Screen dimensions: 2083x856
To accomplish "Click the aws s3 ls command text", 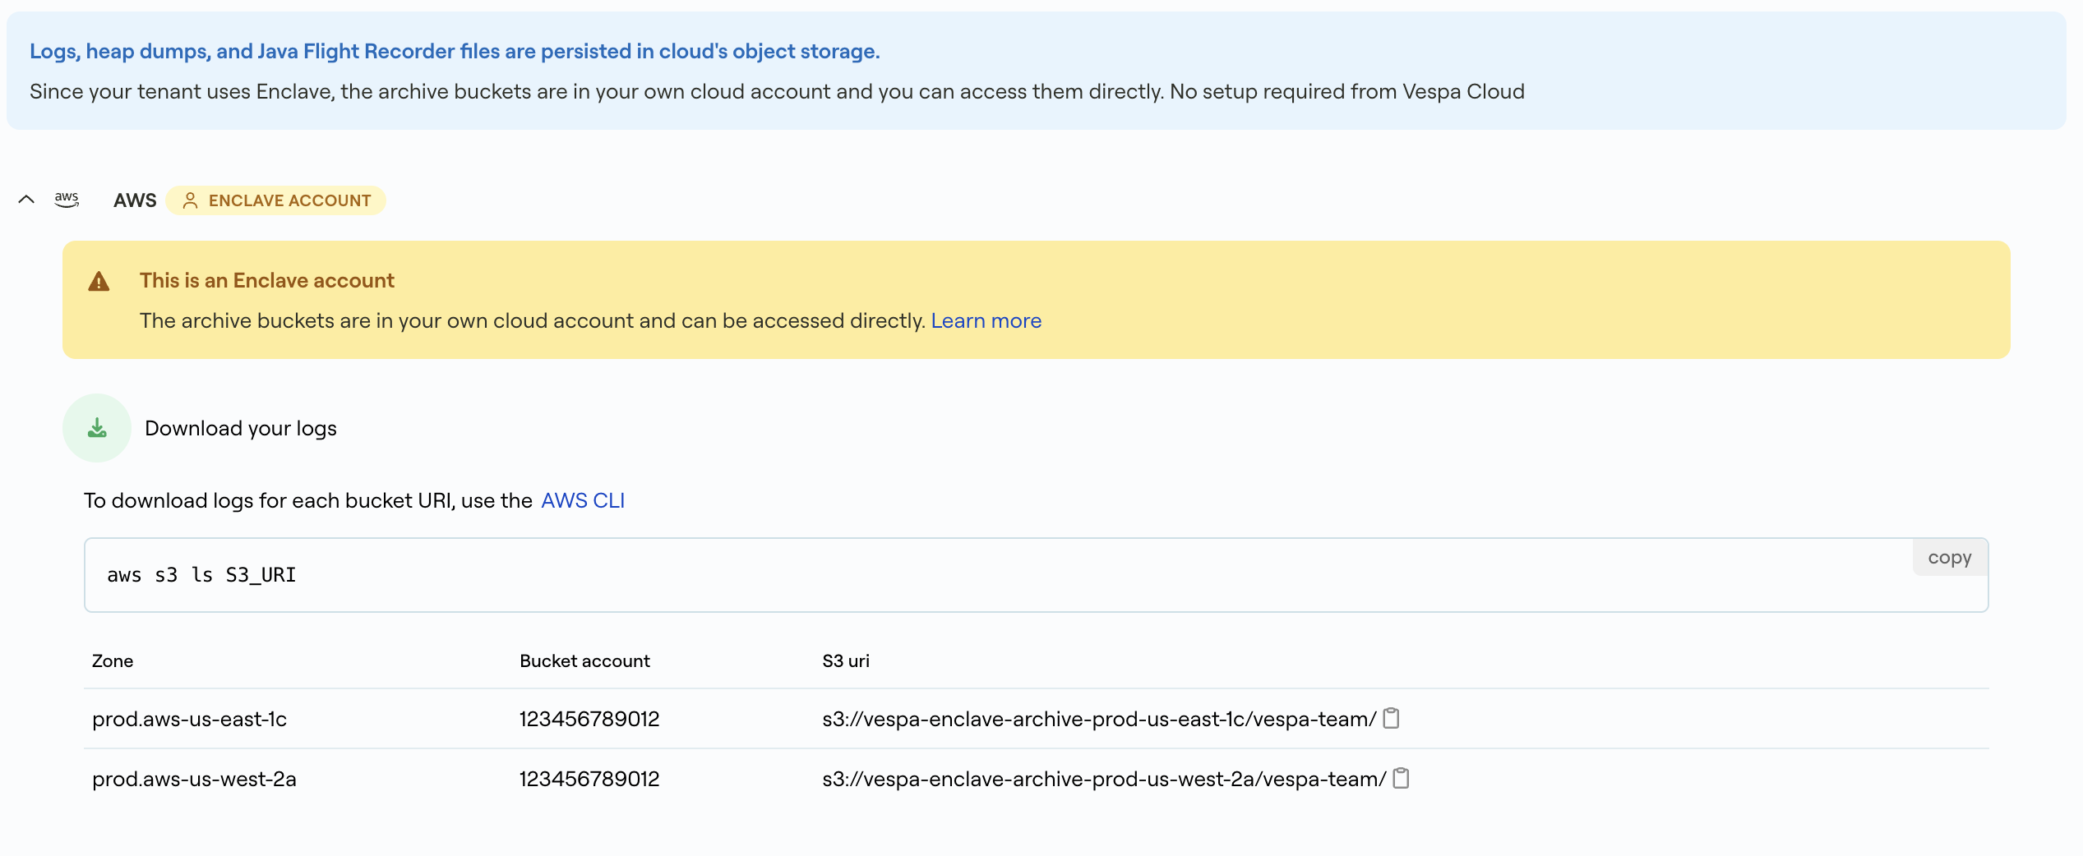I will point(201,575).
